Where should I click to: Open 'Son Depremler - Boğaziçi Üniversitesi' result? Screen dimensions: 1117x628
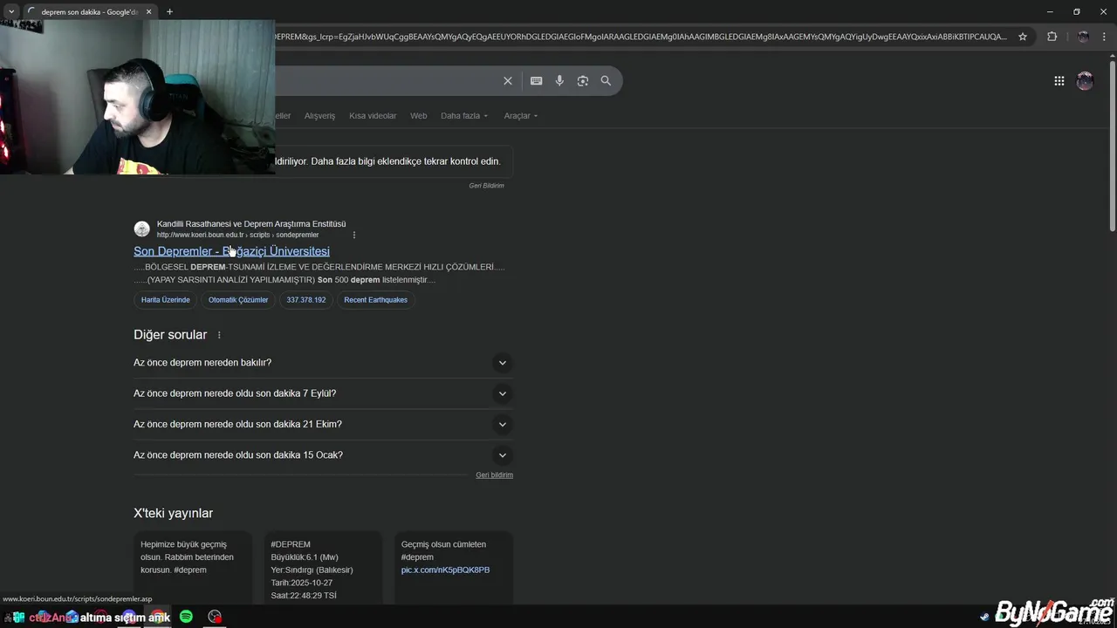(x=231, y=251)
